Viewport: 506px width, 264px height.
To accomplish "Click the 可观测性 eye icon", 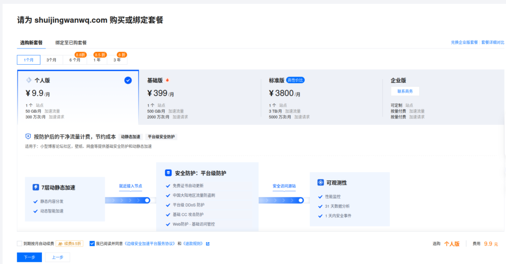I will pos(320,182).
